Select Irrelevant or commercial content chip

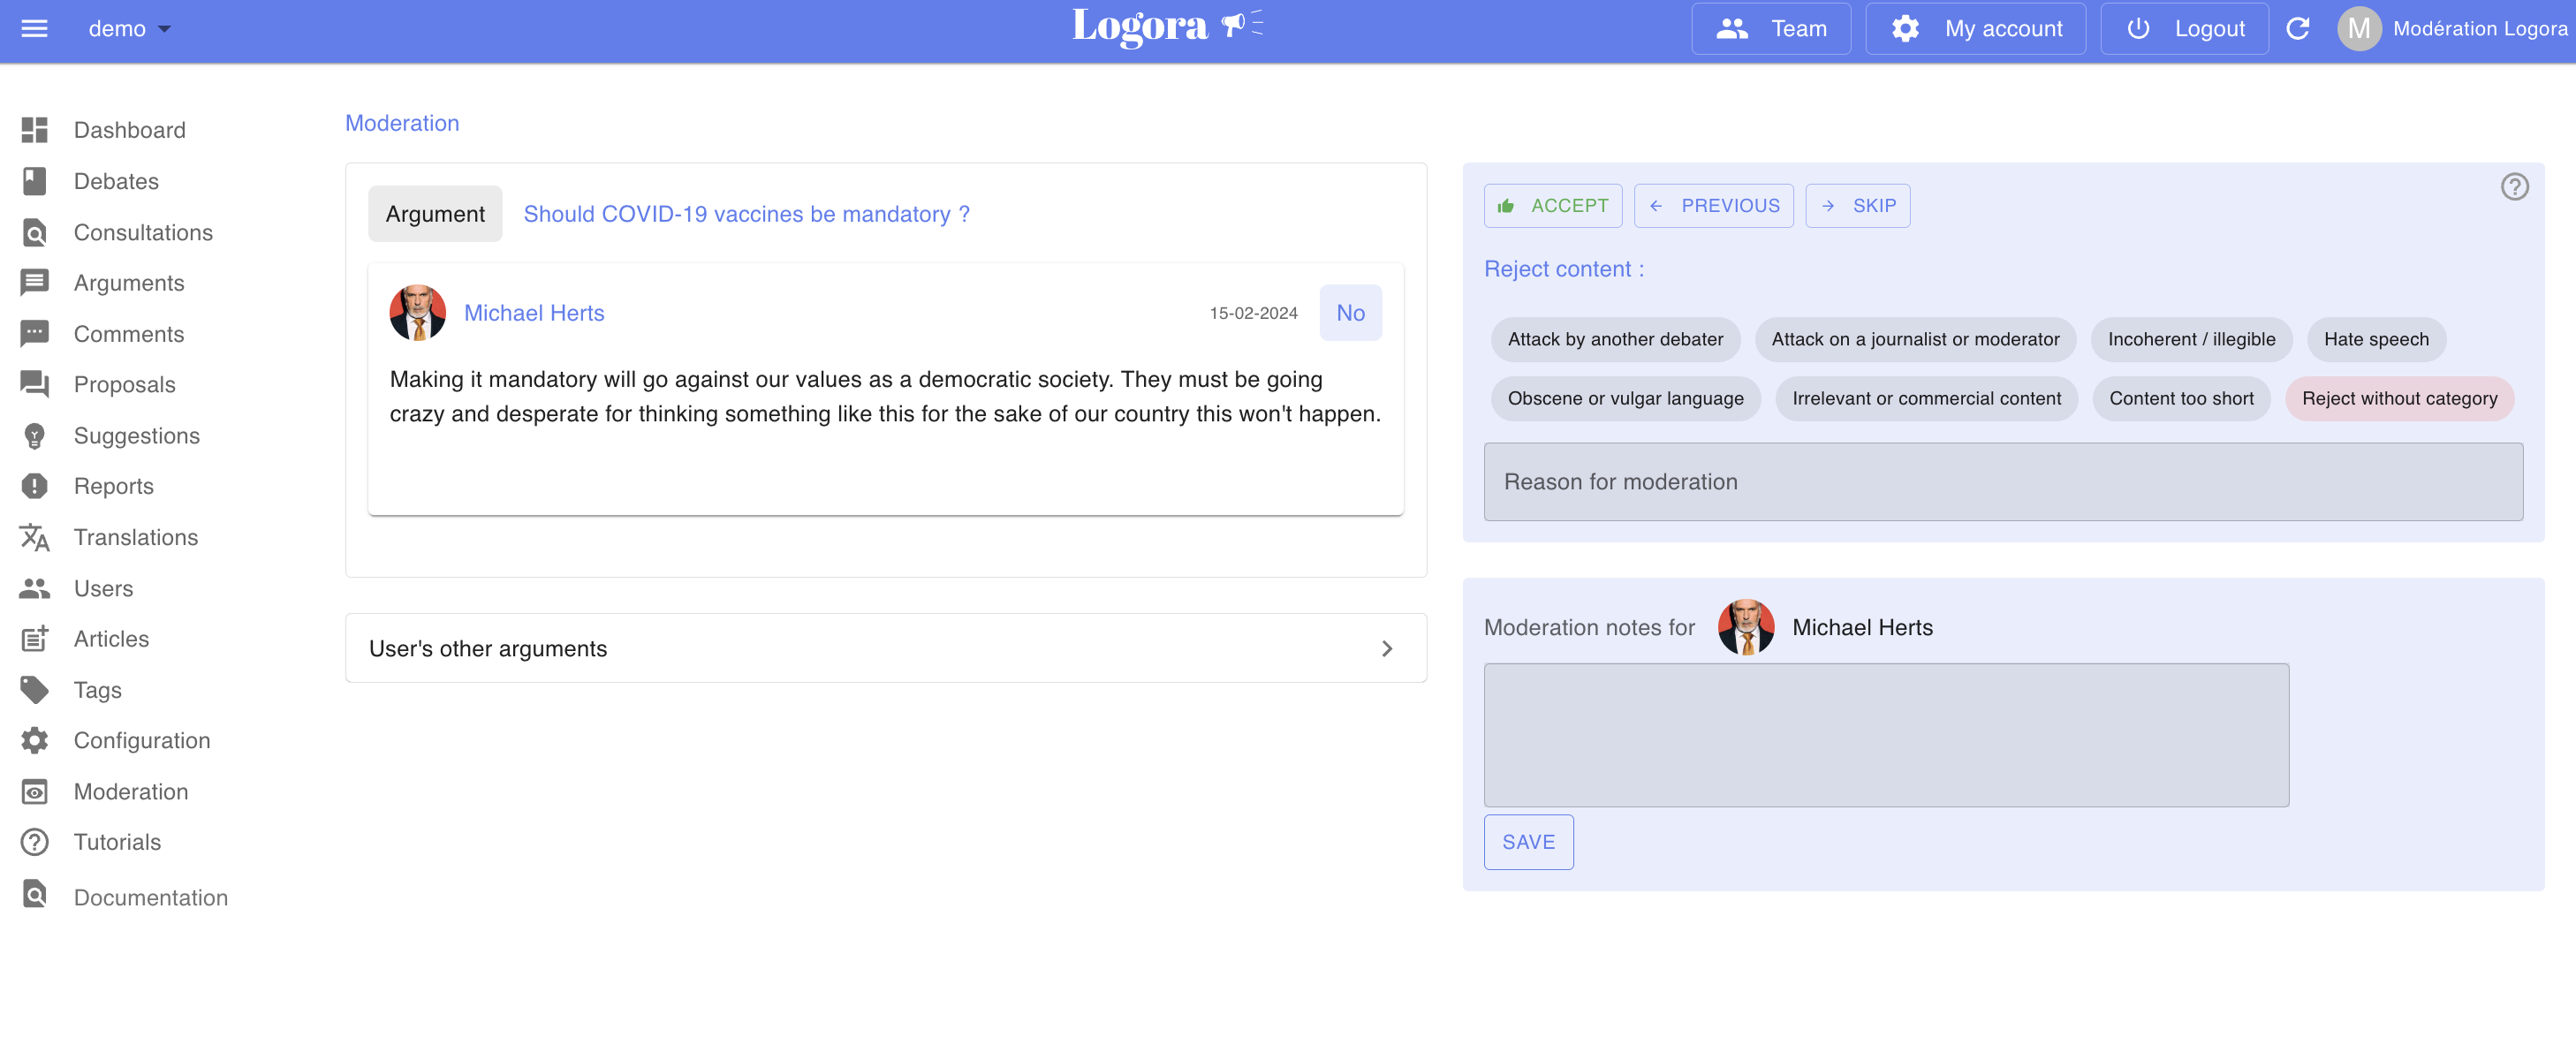(x=1926, y=398)
